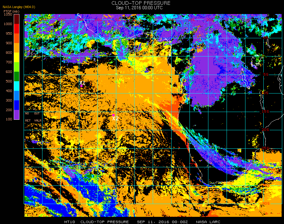
Task: Click the 5S latitude label
Action: click(266, 75)
